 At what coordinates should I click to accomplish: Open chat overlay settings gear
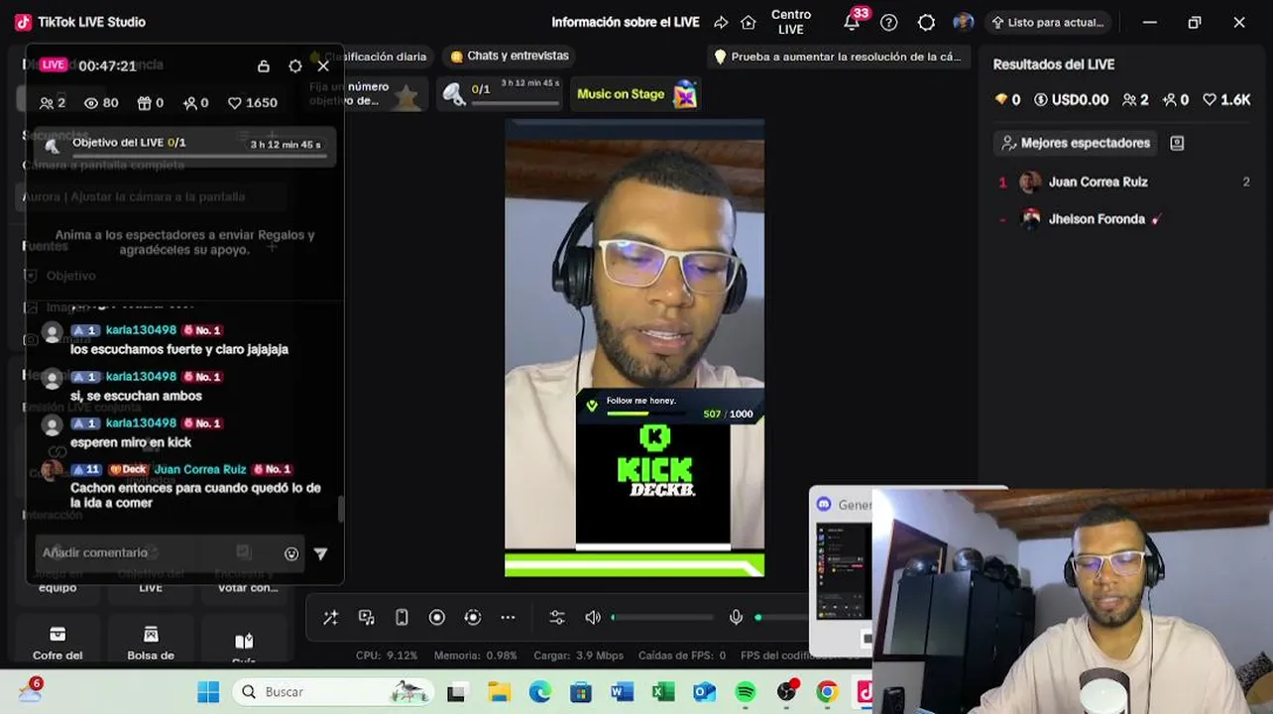point(294,66)
